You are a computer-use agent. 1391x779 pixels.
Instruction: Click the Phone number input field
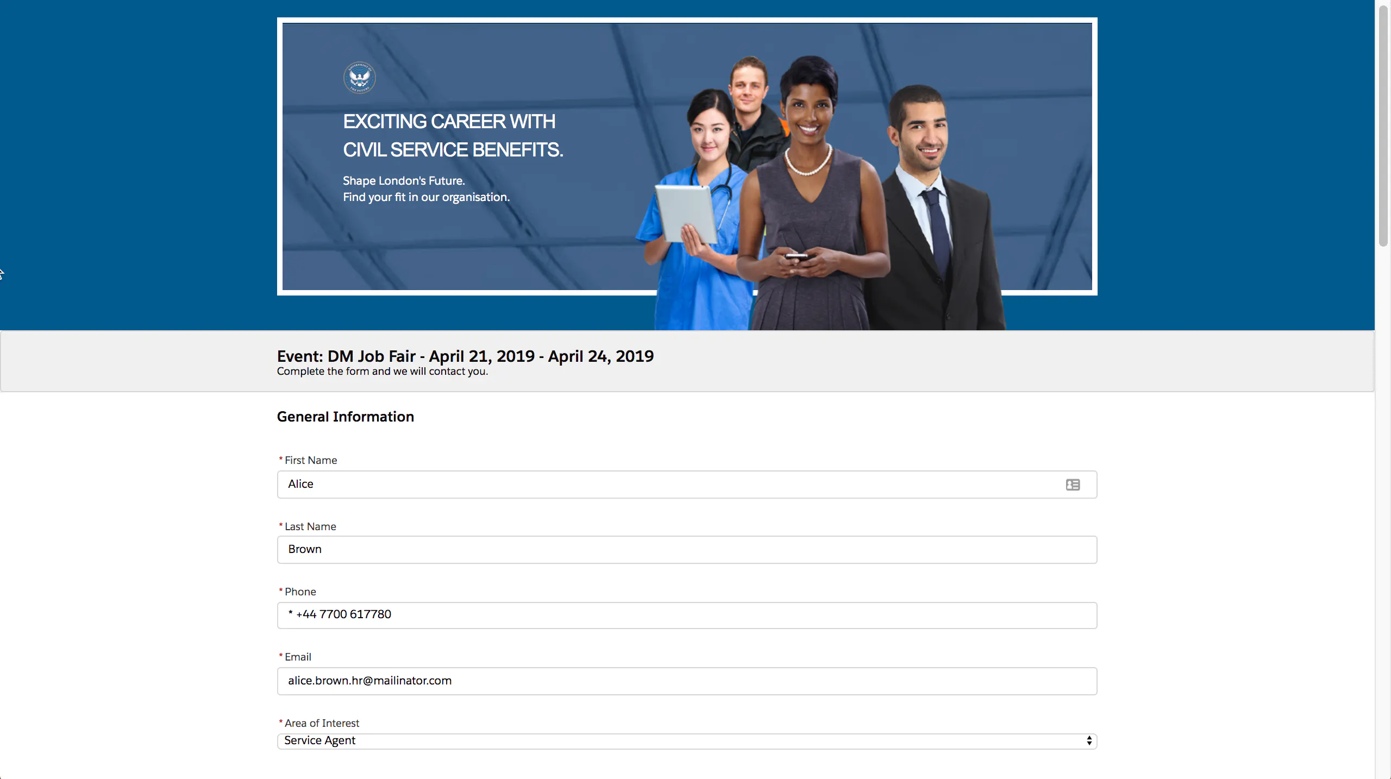686,615
